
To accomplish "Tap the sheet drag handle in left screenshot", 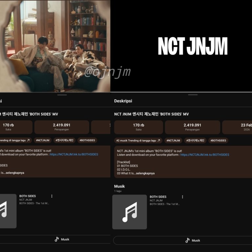I will pyautogui.click(x=62, y=95).
